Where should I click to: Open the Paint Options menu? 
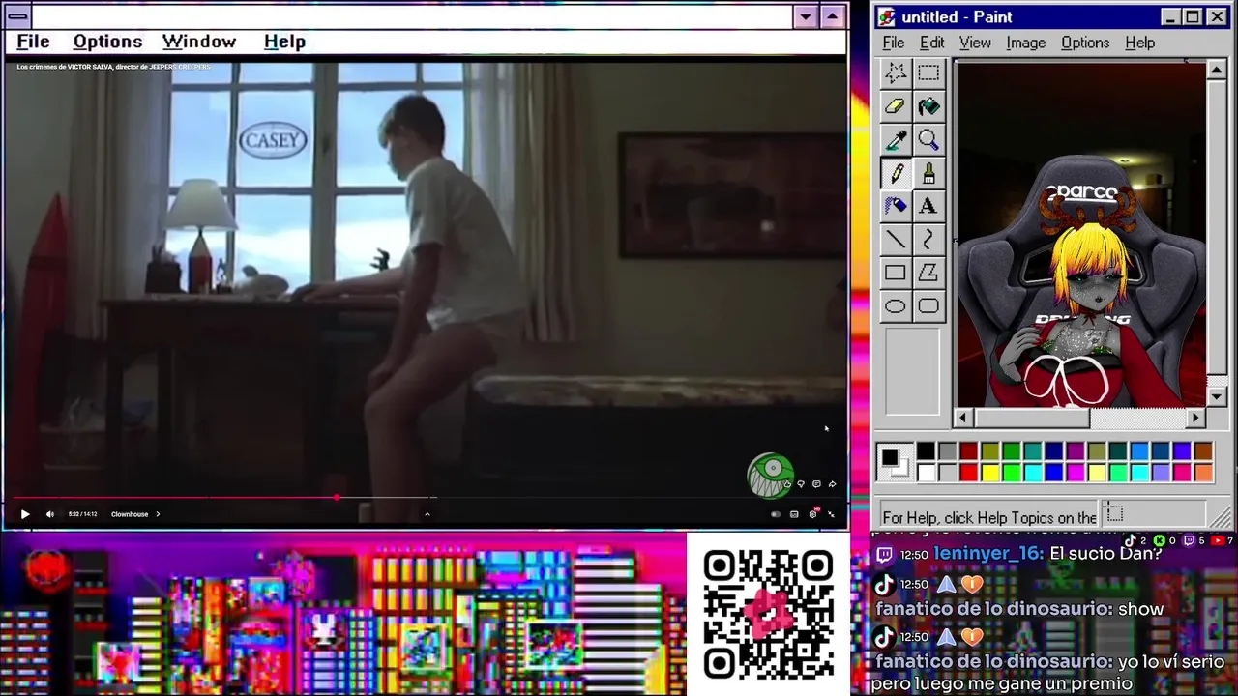click(1085, 43)
